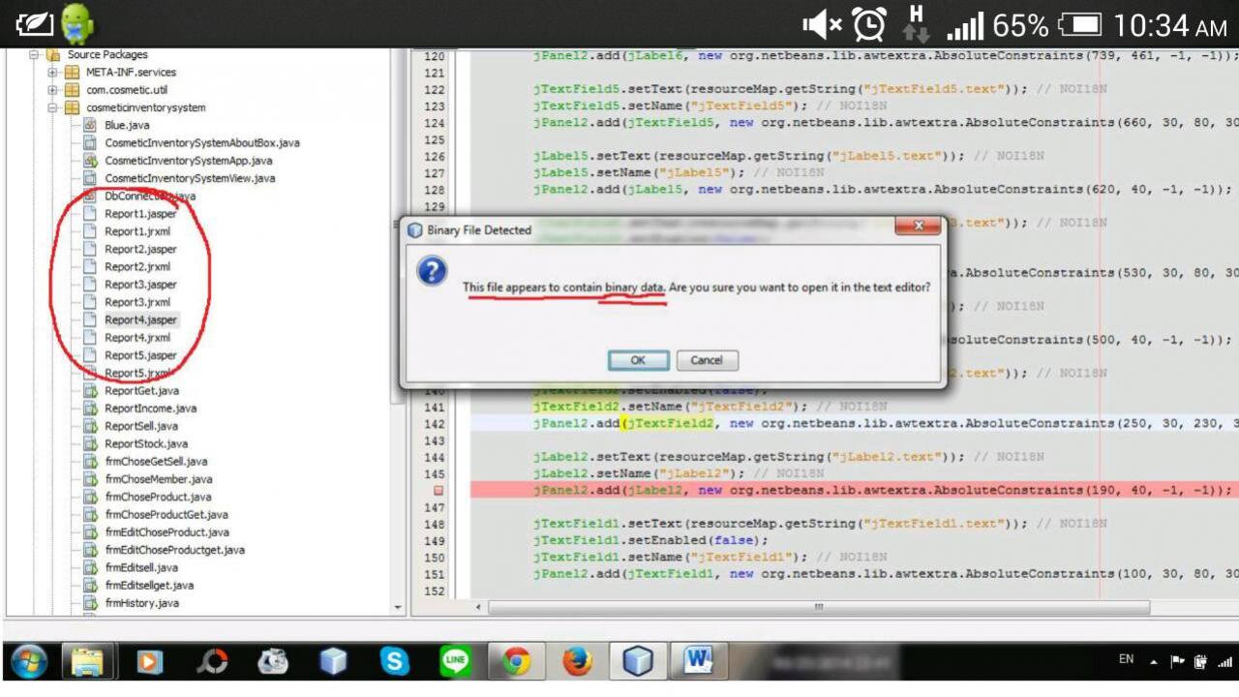Viewport: 1239px width, 697px height.
Task: Select frmEditsellget.java in the tree
Action: pos(149,585)
